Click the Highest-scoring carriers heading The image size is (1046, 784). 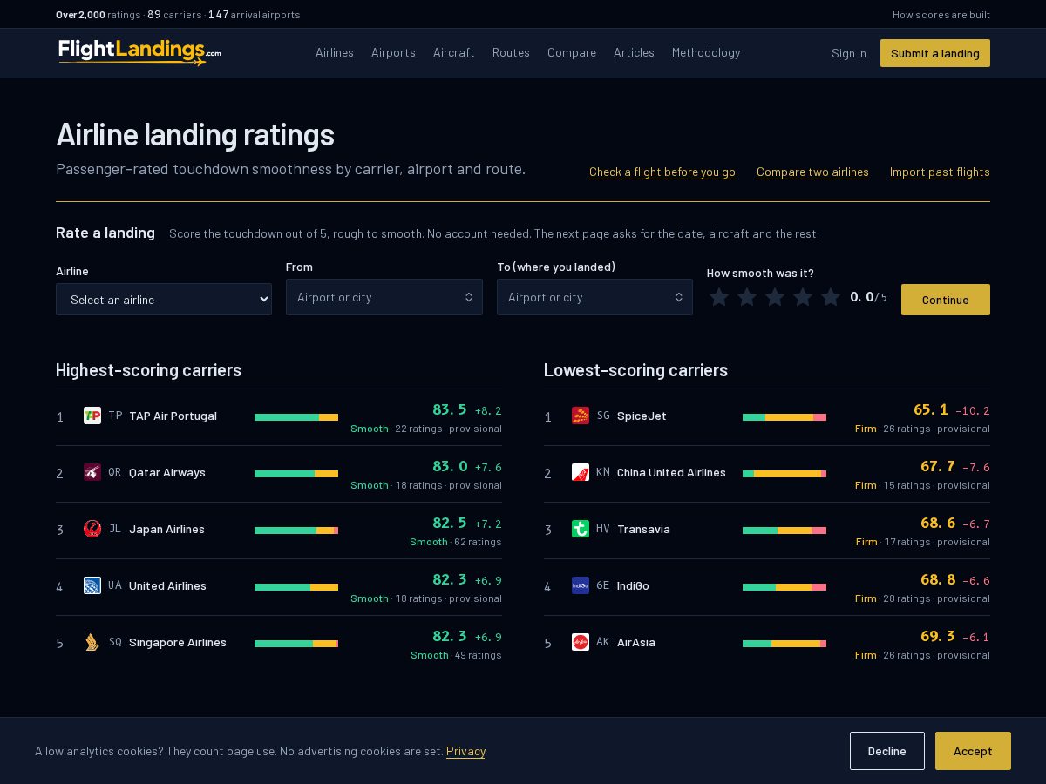pyautogui.click(x=148, y=370)
